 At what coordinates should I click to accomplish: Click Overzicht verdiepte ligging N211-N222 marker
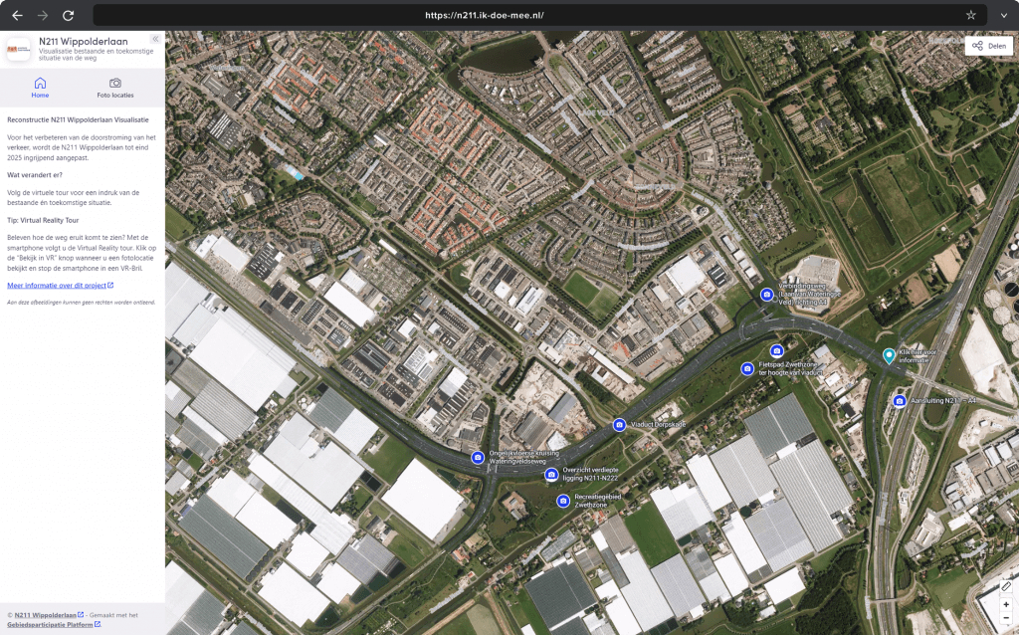click(x=551, y=474)
